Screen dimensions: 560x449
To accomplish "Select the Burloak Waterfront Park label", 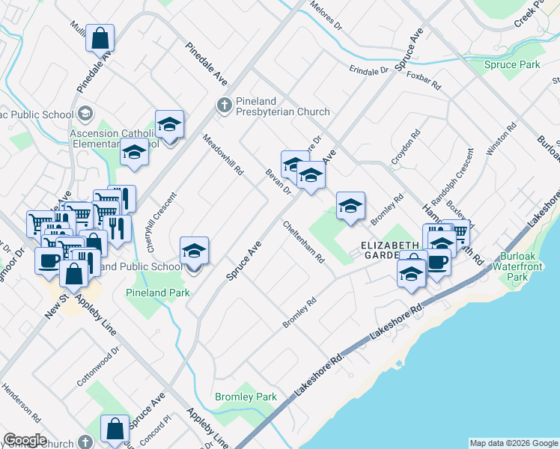I will (517, 266).
